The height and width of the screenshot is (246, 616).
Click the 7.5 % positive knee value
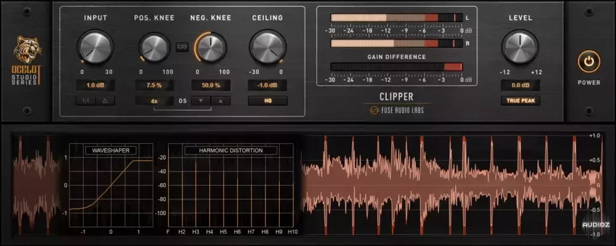(155, 85)
